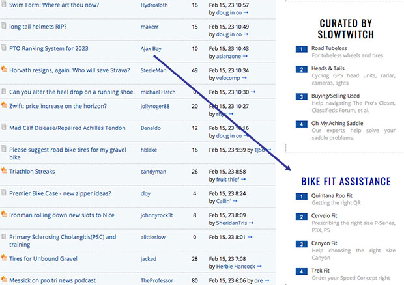View author profile of Ajax Bay
The height and width of the screenshot is (285, 404).
pos(151,48)
